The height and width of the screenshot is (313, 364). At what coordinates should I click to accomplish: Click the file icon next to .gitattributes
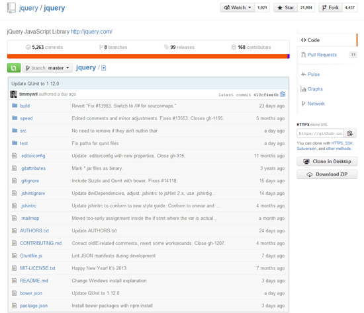(15, 168)
